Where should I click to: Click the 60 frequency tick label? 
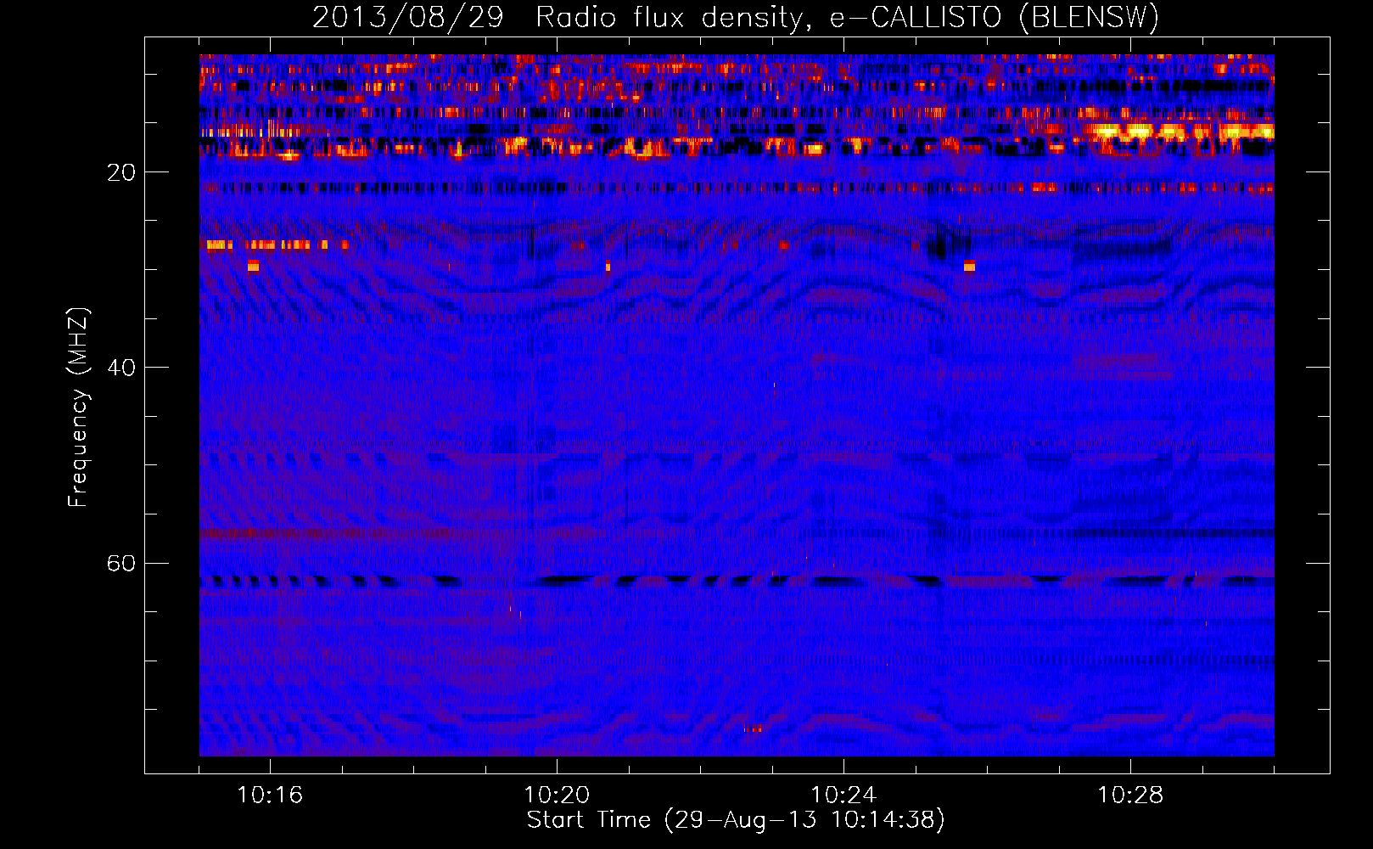(120, 564)
